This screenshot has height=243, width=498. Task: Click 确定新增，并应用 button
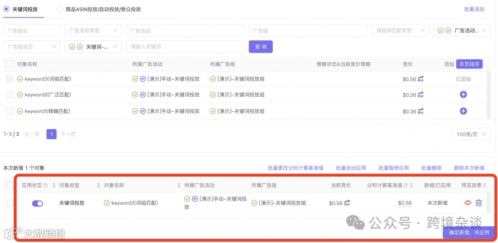click(469, 232)
